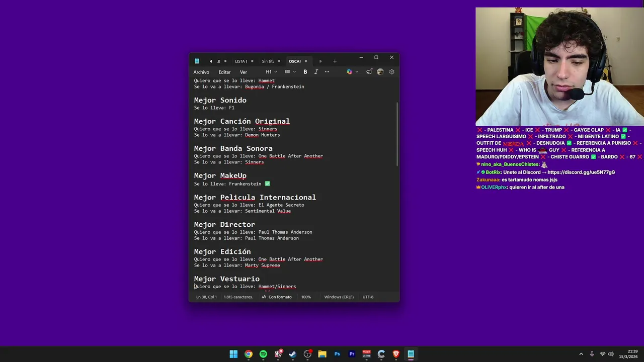Click the Ln 38, Col 1 status
The width and height of the screenshot is (644, 362).
206,297
